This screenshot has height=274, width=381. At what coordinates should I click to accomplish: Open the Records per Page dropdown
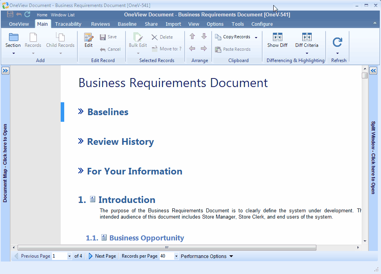tap(177, 256)
